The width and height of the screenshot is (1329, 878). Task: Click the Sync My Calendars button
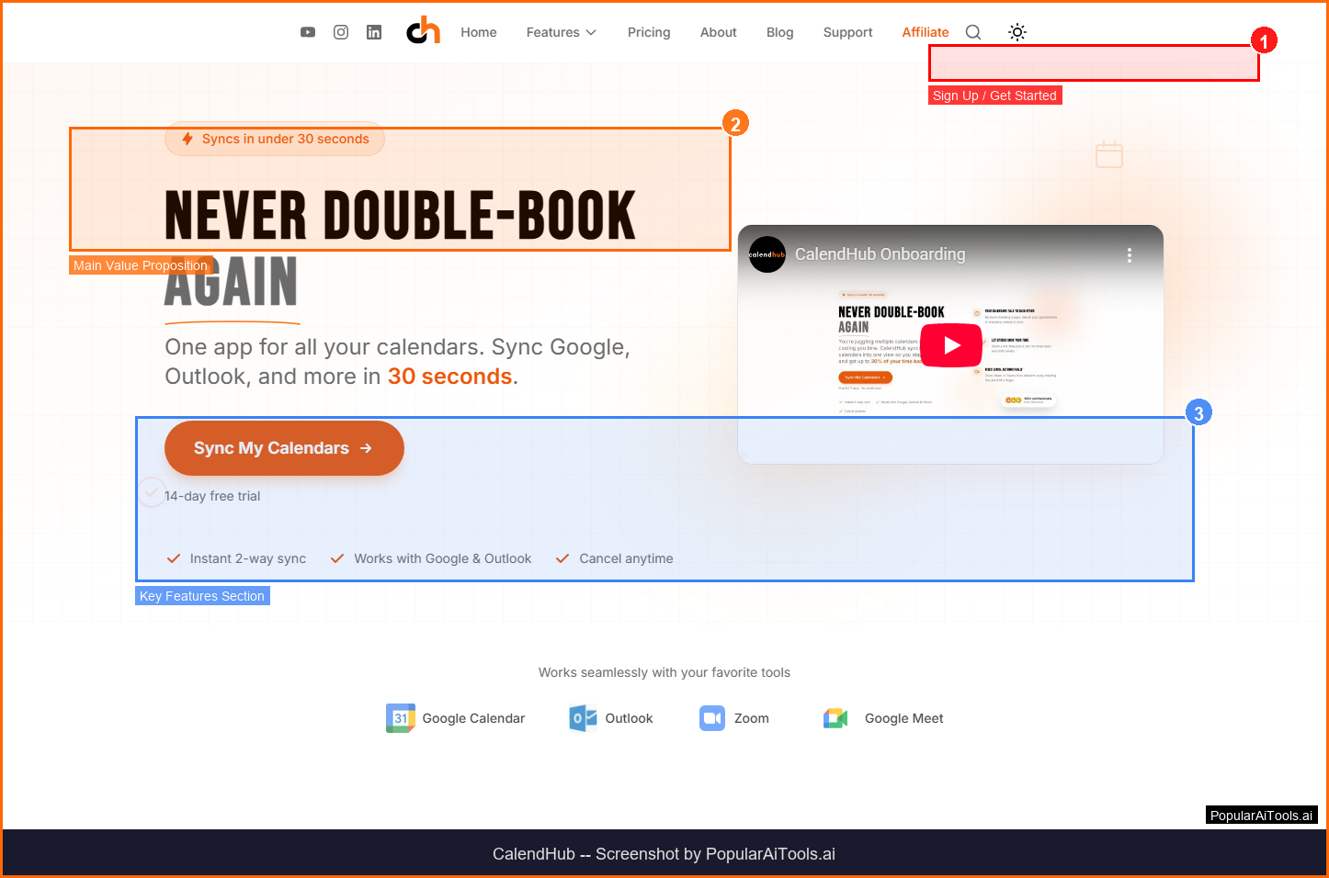(x=284, y=448)
